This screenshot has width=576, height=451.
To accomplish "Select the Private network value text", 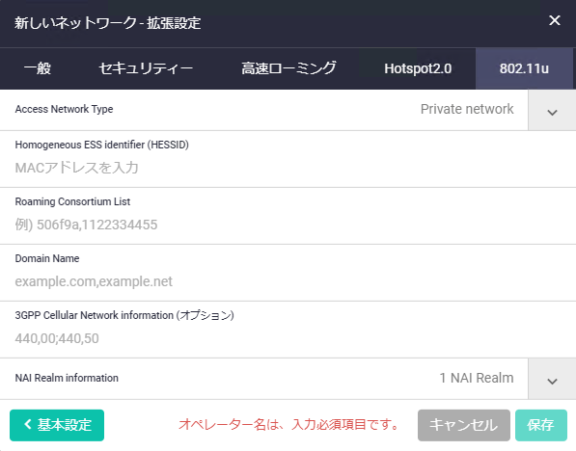I will click(x=467, y=109).
